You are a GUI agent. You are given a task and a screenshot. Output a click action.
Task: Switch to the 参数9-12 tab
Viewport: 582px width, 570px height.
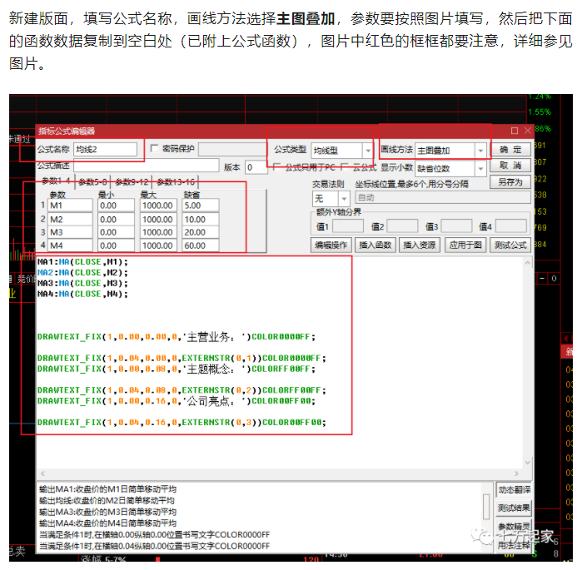point(132,182)
